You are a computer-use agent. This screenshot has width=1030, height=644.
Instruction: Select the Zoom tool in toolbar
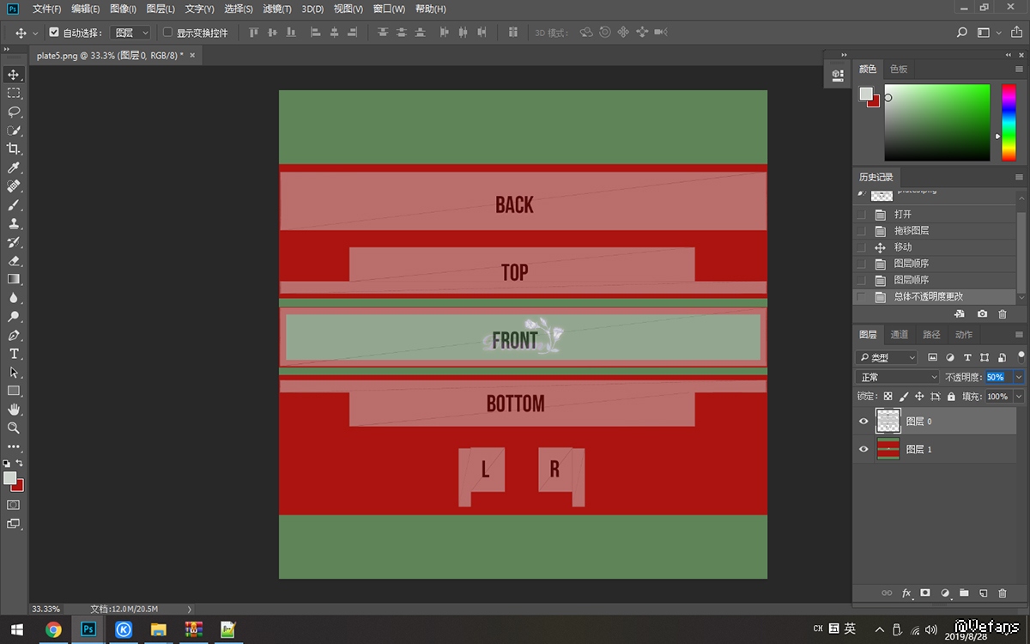pos(14,428)
